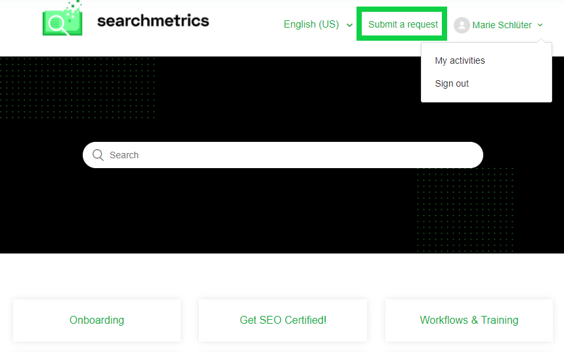Open the Workflows & Training card
This screenshot has height=352, width=564.
tap(469, 320)
